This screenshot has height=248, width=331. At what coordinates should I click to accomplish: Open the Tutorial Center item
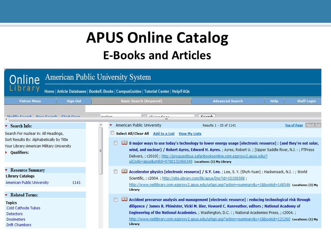[157, 91]
